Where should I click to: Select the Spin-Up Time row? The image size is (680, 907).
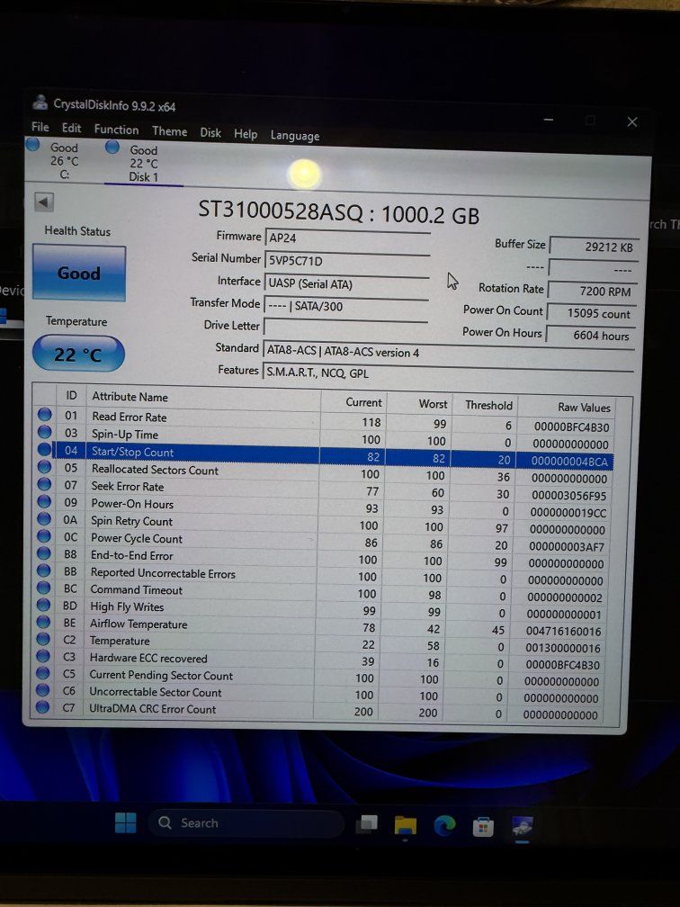pos(324,438)
